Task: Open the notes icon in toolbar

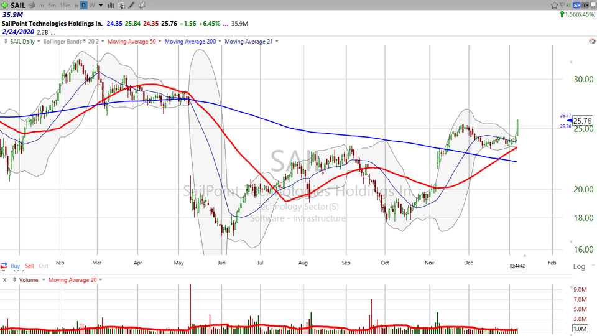Action: [x=142, y=6]
